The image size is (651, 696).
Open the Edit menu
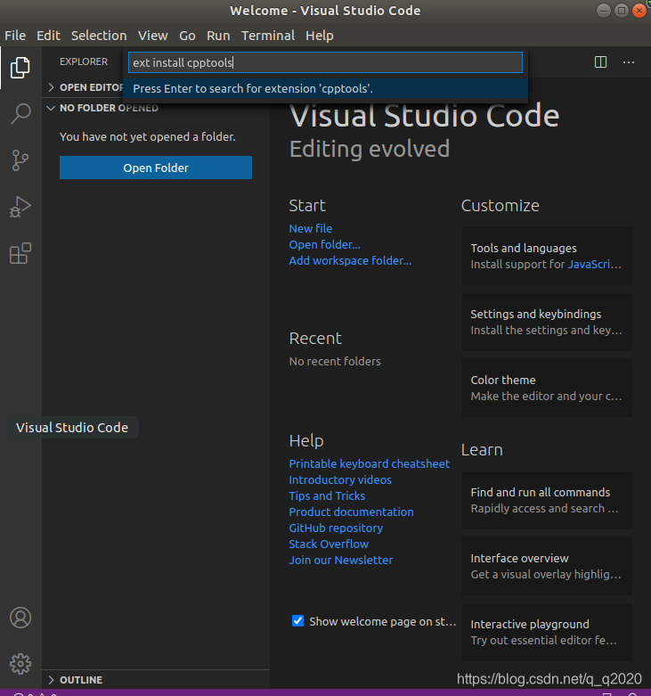tap(48, 36)
